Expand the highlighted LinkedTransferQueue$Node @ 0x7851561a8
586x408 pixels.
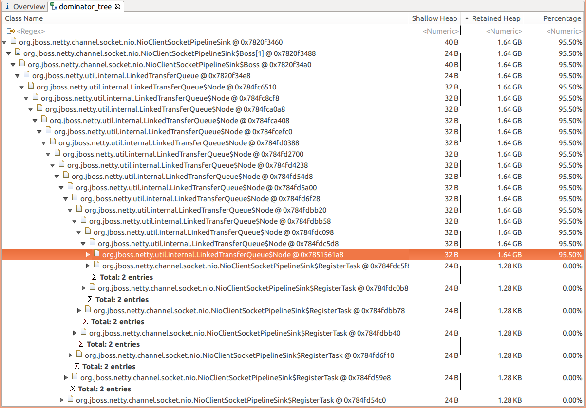click(88, 254)
